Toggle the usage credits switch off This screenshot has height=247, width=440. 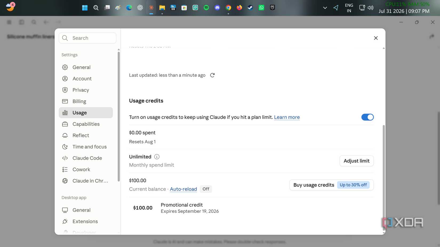click(367, 117)
